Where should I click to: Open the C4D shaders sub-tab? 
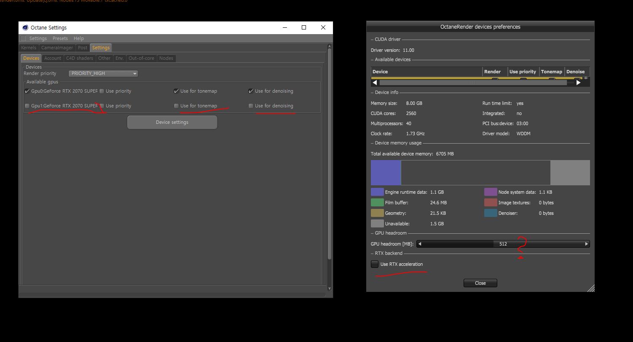[80, 58]
